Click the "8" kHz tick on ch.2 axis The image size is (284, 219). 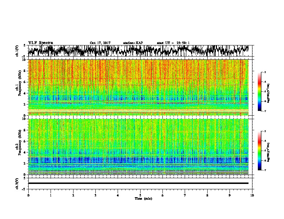point(25,130)
